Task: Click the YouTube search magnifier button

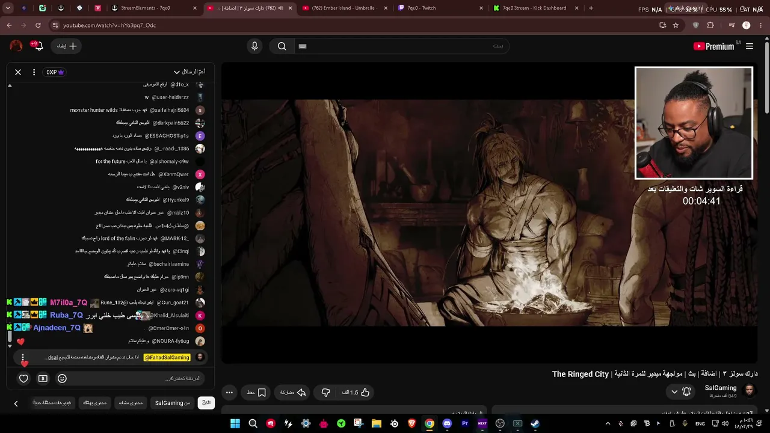Action: point(282,46)
